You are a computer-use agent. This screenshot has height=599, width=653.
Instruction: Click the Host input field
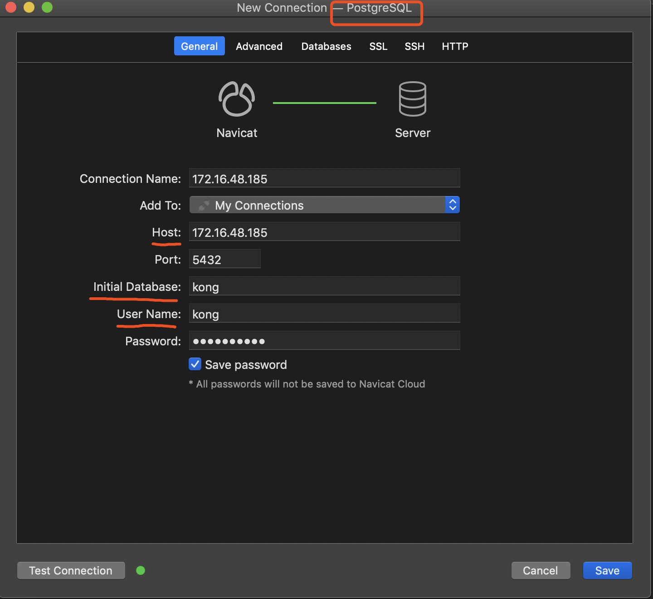point(325,231)
